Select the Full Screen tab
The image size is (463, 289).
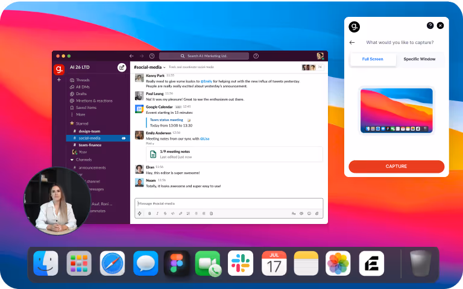(373, 59)
